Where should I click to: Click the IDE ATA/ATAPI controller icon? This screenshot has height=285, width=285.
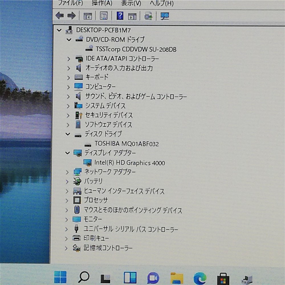(x=79, y=58)
